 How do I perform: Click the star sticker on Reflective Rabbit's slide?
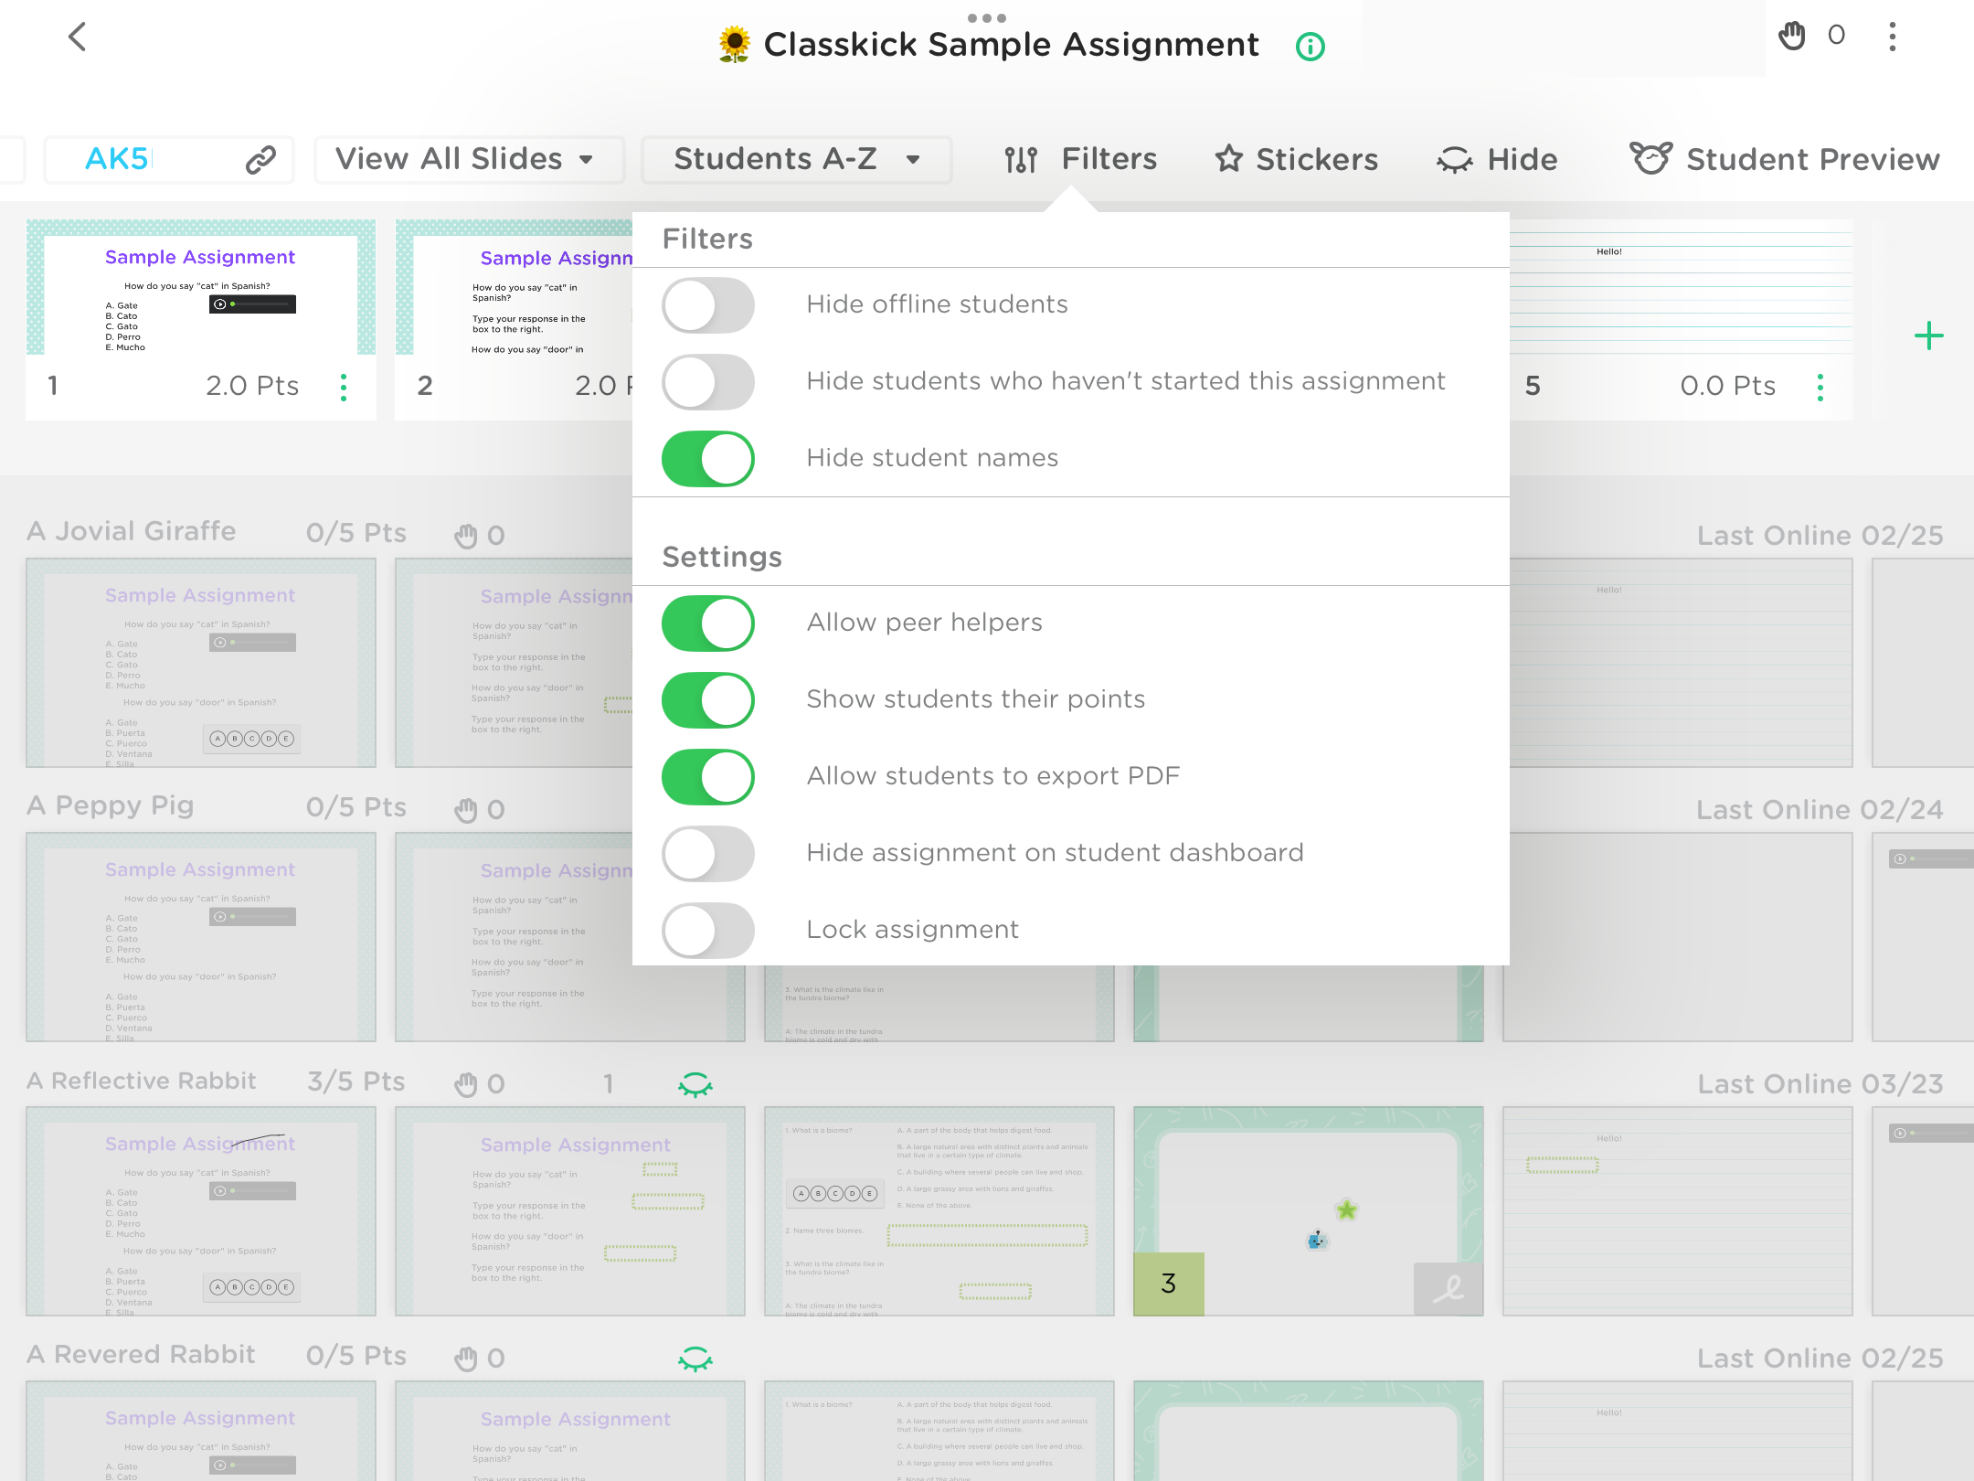tap(1346, 1210)
